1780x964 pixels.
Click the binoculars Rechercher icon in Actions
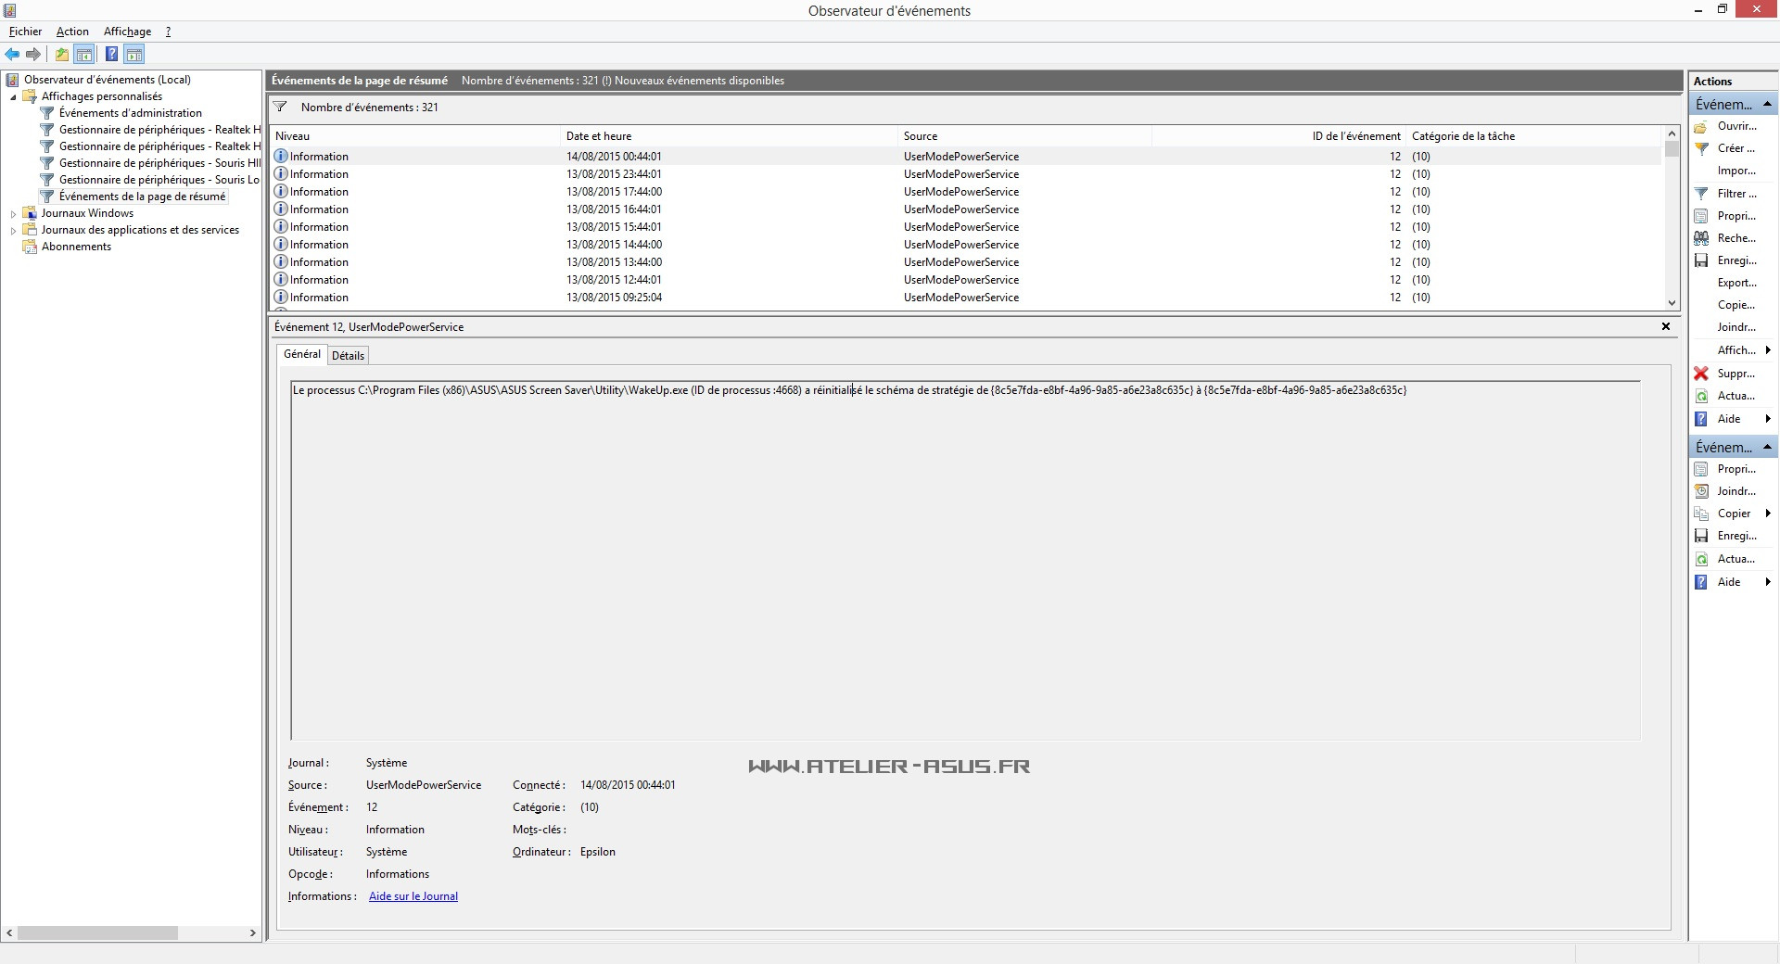tap(1701, 238)
